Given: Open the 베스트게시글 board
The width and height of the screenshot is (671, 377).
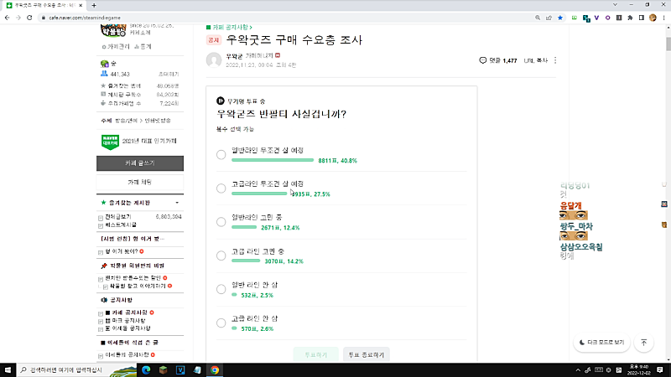Looking at the screenshot, I should (121, 225).
